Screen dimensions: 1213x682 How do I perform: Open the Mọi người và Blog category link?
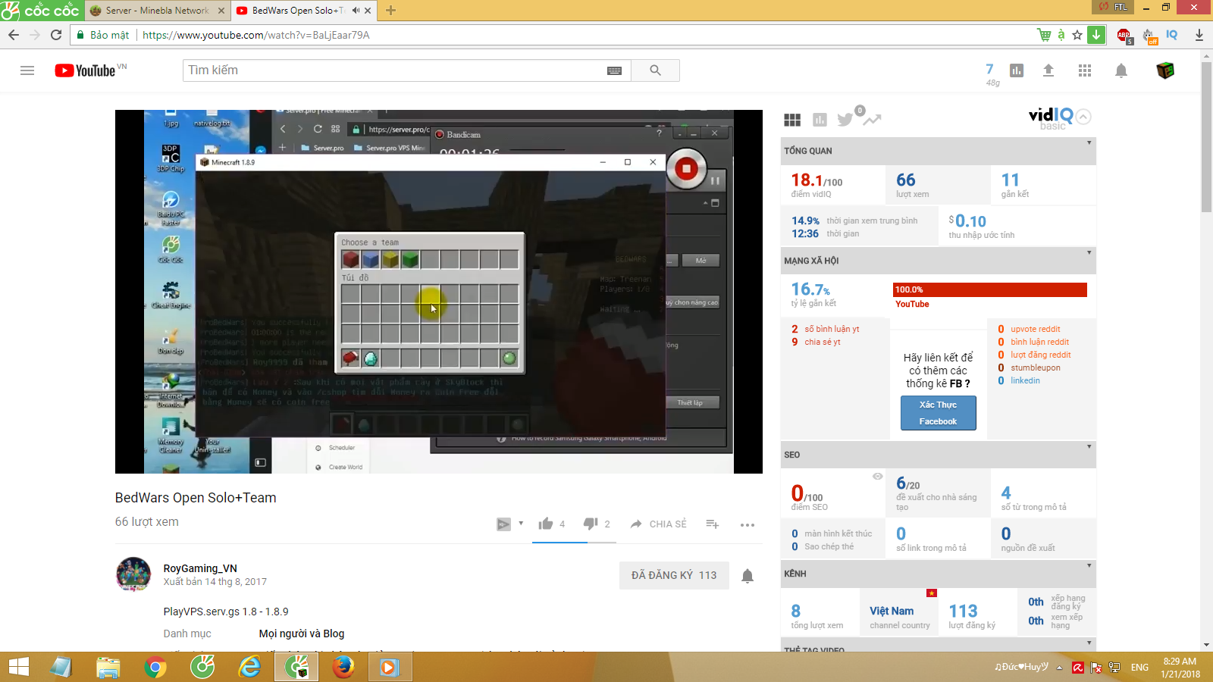(302, 634)
